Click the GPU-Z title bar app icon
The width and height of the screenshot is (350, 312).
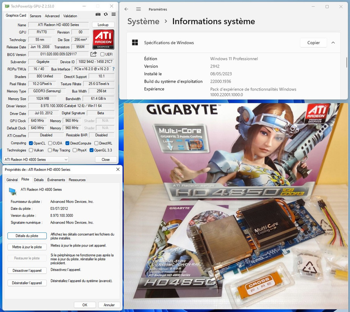coord(7,6)
